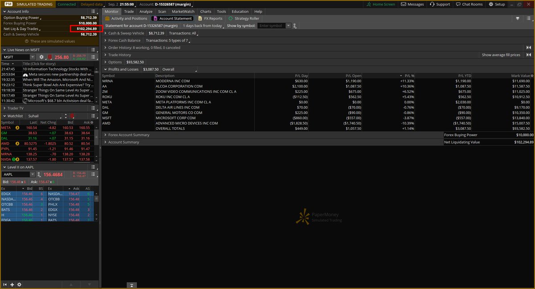Sort P/L table by P/L % column
The width and height of the screenshot is (535, 289).
tap(409, 76)
